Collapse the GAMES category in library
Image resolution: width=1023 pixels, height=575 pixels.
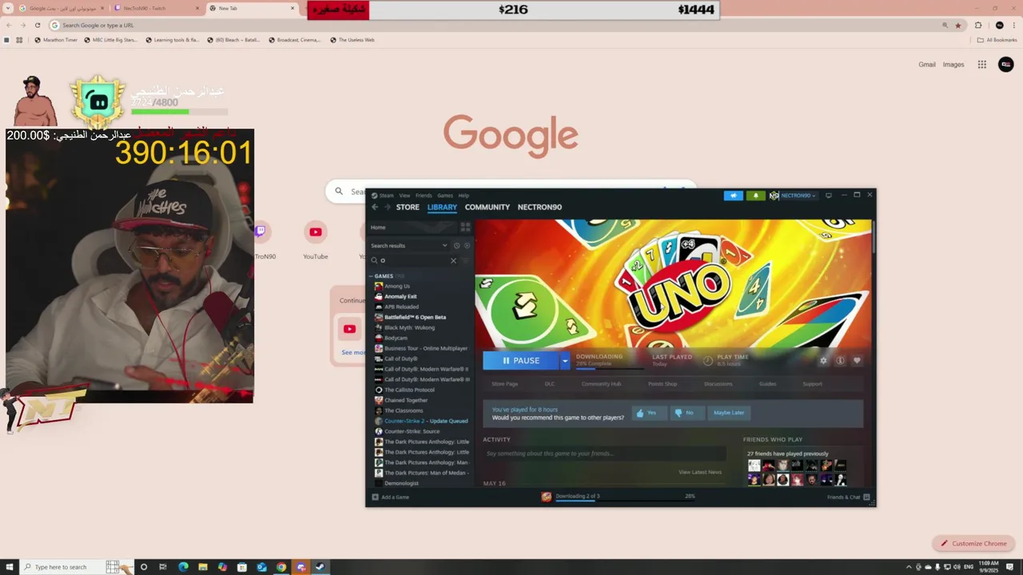[372, 276]
